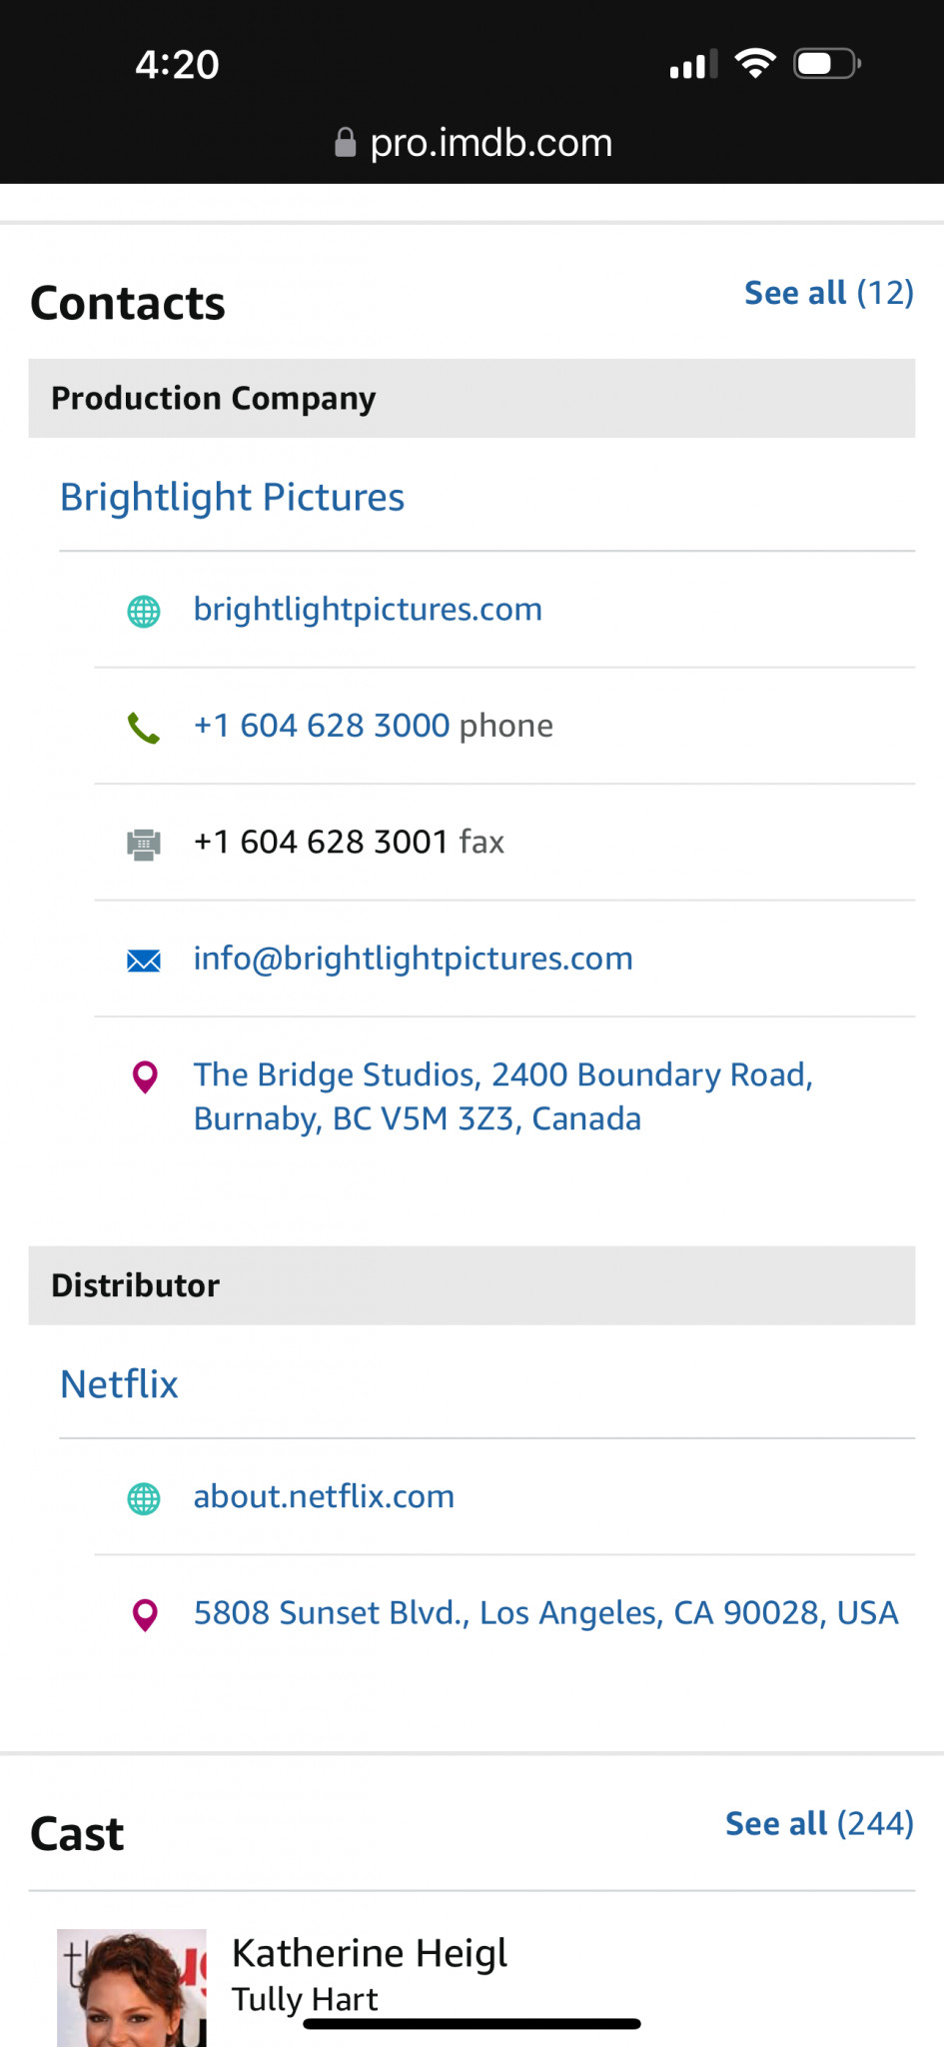Open See all (244) cast members
Screen dimensions: 944x2047
(x=819, y=1824)
